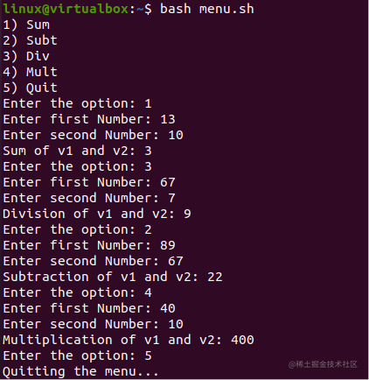Click the 'Multiplication of v1 and v2: 400' line

pyautogui.click(x=129, y=340)
